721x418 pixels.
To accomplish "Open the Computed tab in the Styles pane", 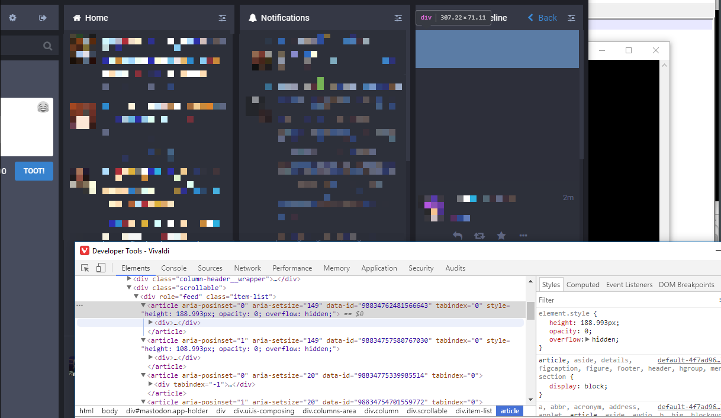I will 582,284.
